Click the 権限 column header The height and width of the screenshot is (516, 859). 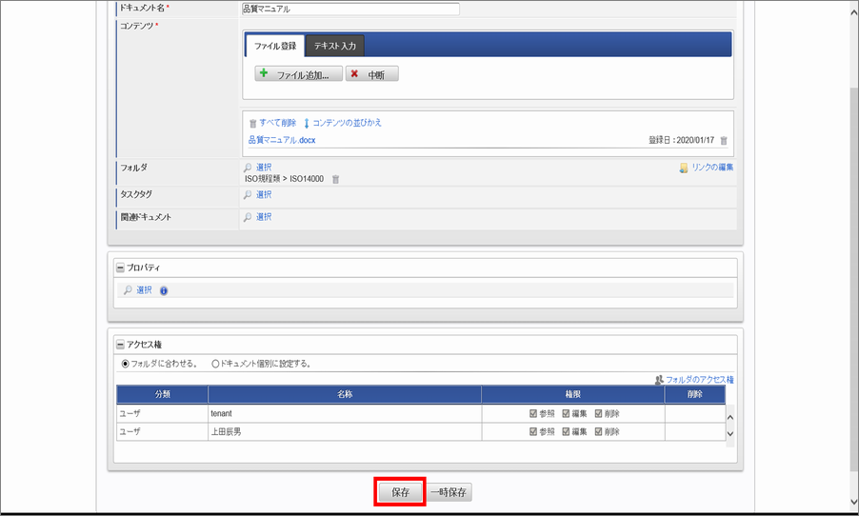tap(573, 394)
